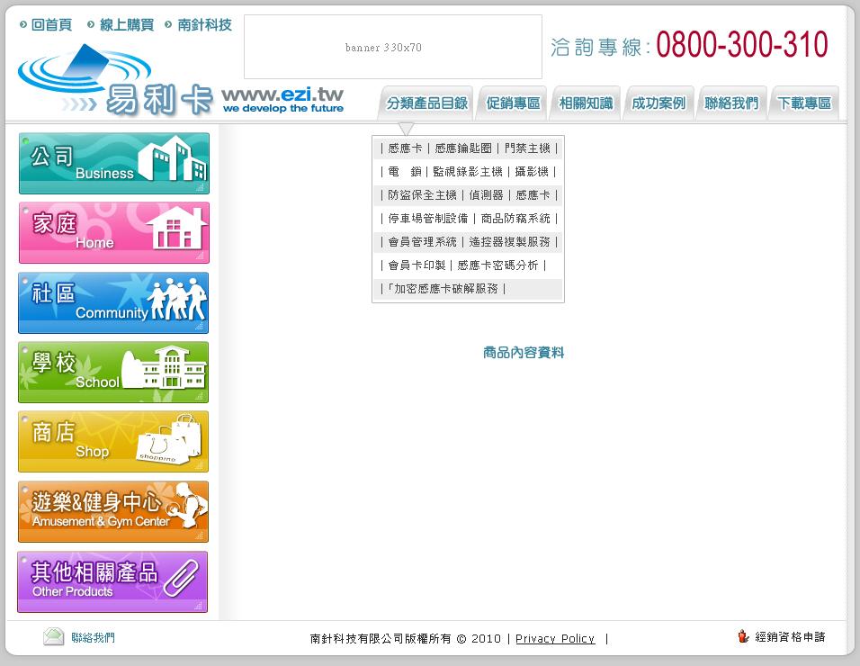Open the 感應卡密碼分析 link
The height and width of the screenshot is (666, 860).
point(497,265)
